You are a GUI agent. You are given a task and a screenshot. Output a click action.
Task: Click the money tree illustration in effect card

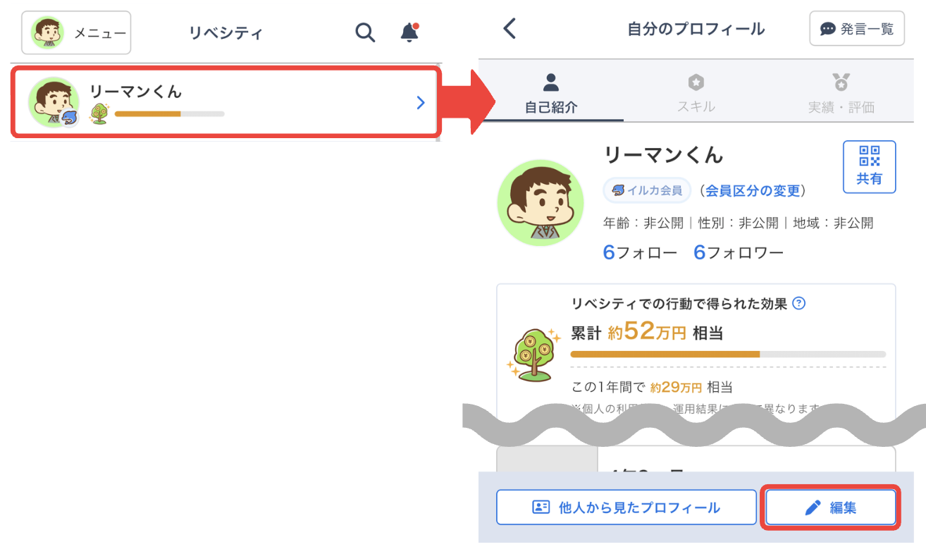533,354
